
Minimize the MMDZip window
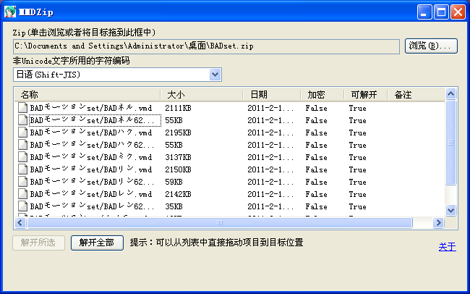(424, 12)
